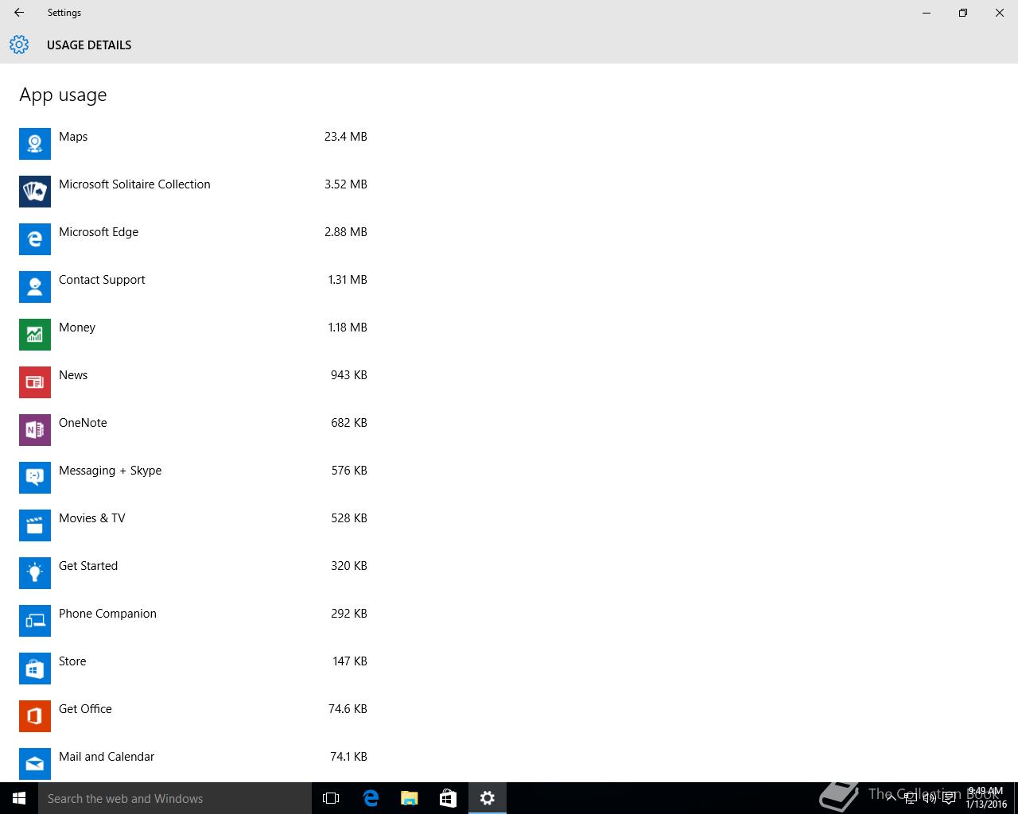Screen dimensions: 1018x814
Task: Click the Store shopping bag icon in list
Action: [x=35, y=669]
